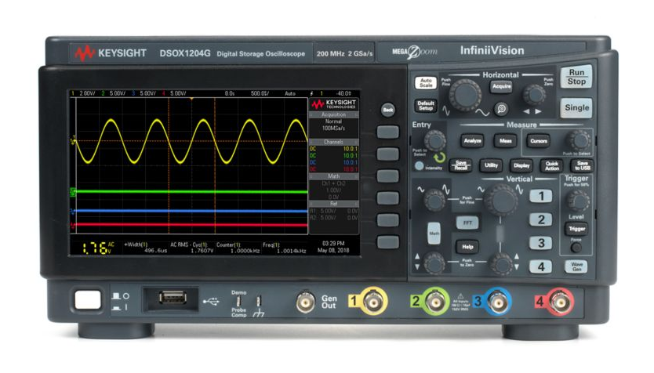Push the Single acquisition key
This screenshot has width=654, height=373.
(576, 107)
